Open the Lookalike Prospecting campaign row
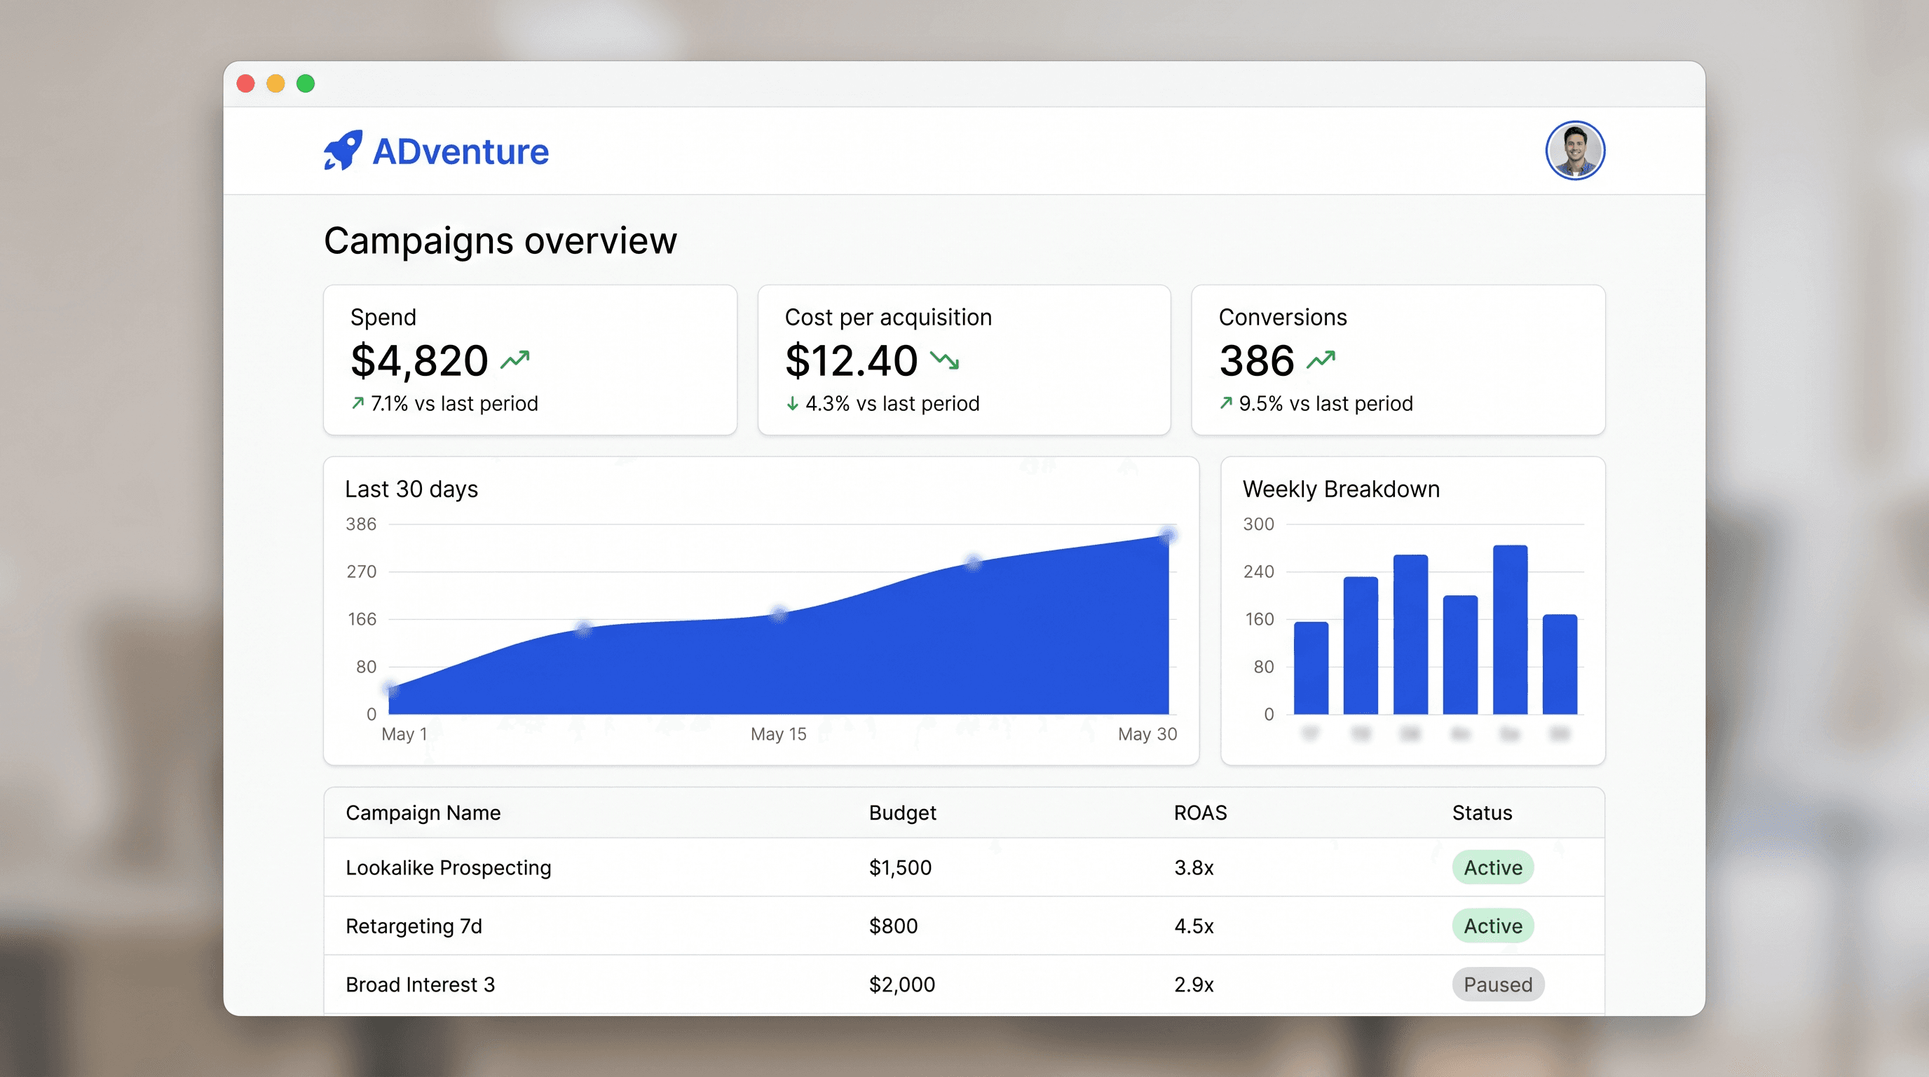Image resolution: width=1929 pixels, height=1077 pixels. pyautogui.click(x=964, y=867)
